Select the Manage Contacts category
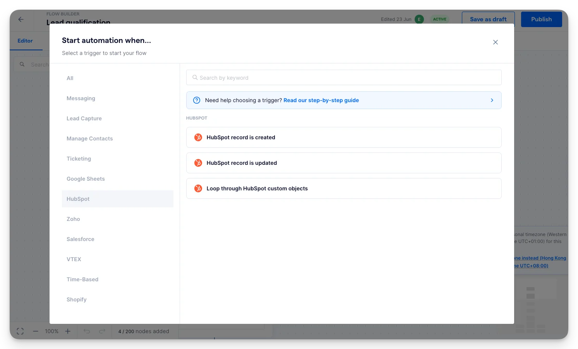This screenshot has height=349, width=578. (118, 139)
